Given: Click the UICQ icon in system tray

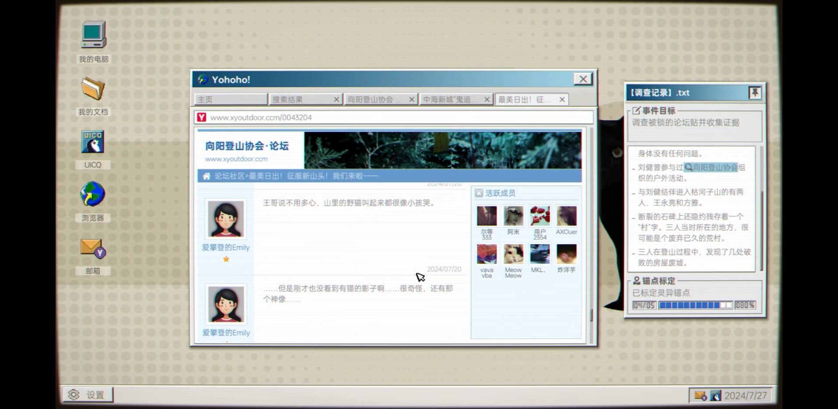Looking at the screenshot, I should click(715, 395).
